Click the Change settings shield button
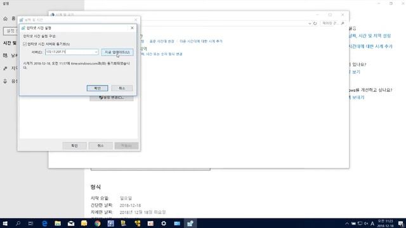 click(x=112, y=98)
